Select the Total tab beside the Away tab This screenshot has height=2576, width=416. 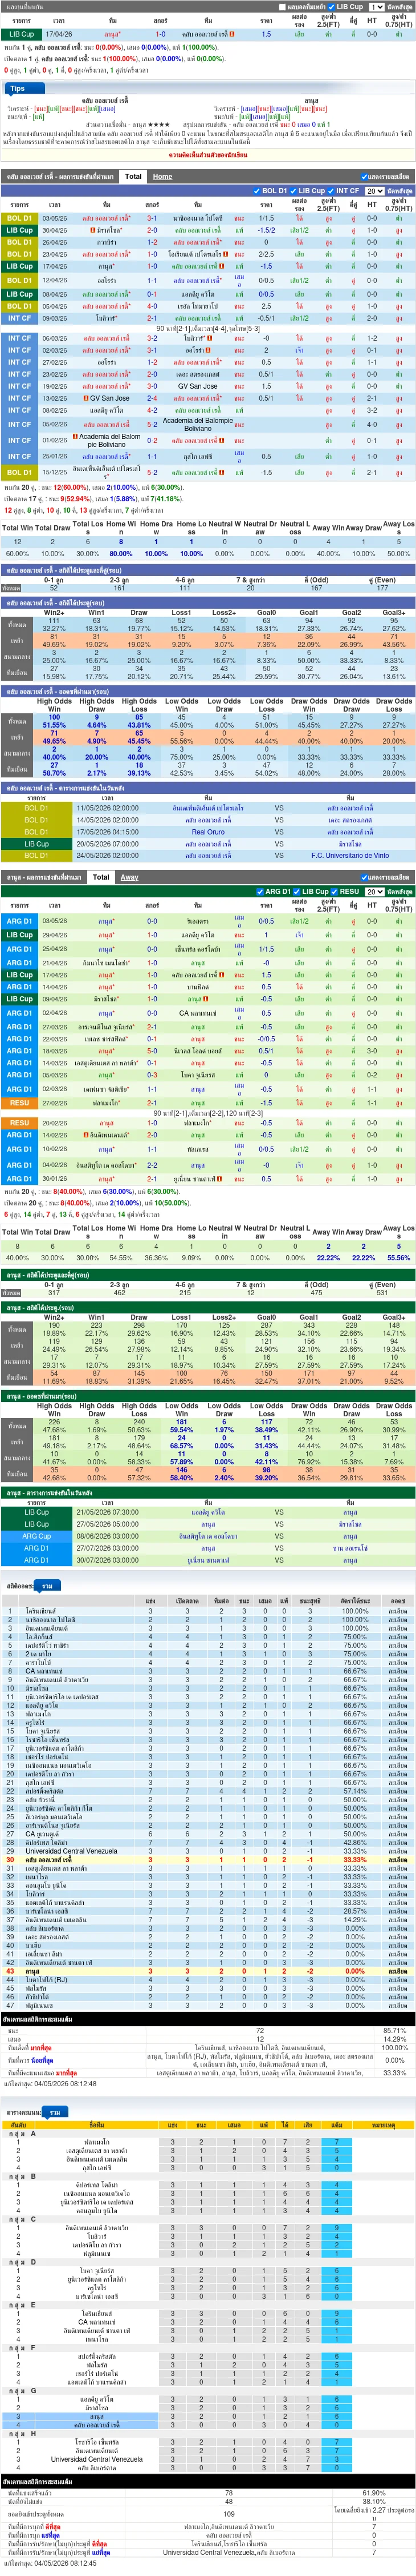coord(101,877)
